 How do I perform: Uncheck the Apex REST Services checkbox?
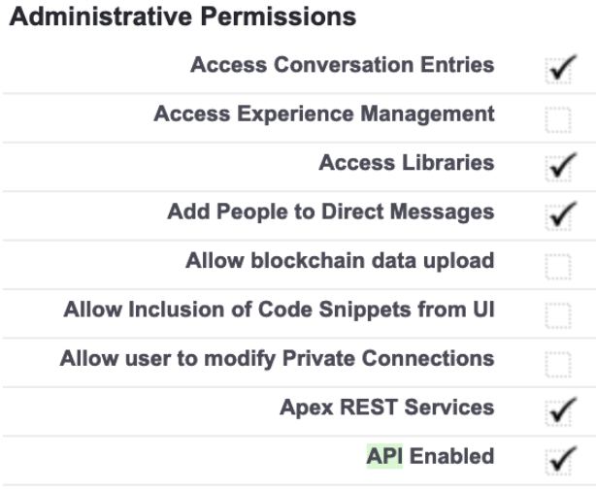click(x=556, y=409)
